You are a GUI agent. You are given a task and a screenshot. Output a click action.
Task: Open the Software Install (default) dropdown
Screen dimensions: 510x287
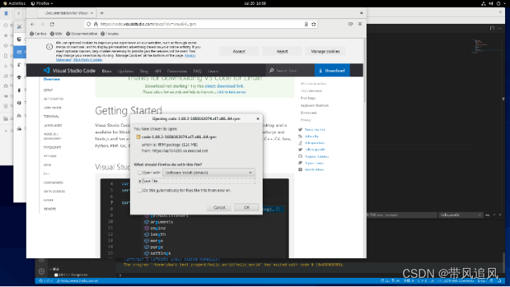coord(209,173)
